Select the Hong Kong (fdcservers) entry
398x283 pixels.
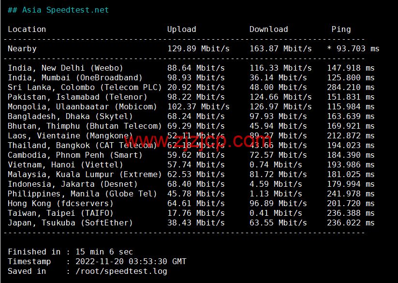pos(56,203)
